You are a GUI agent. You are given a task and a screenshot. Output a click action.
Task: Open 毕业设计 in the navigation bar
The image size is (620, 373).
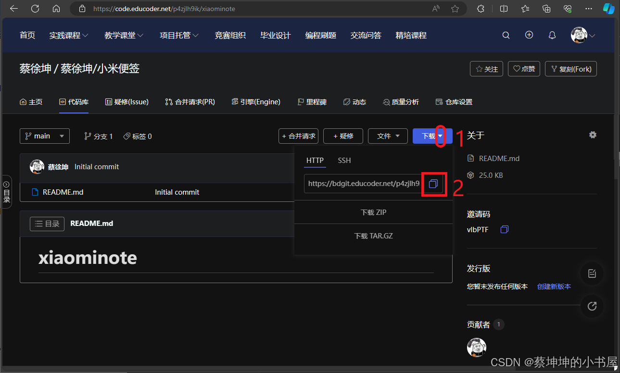(276, 35)
